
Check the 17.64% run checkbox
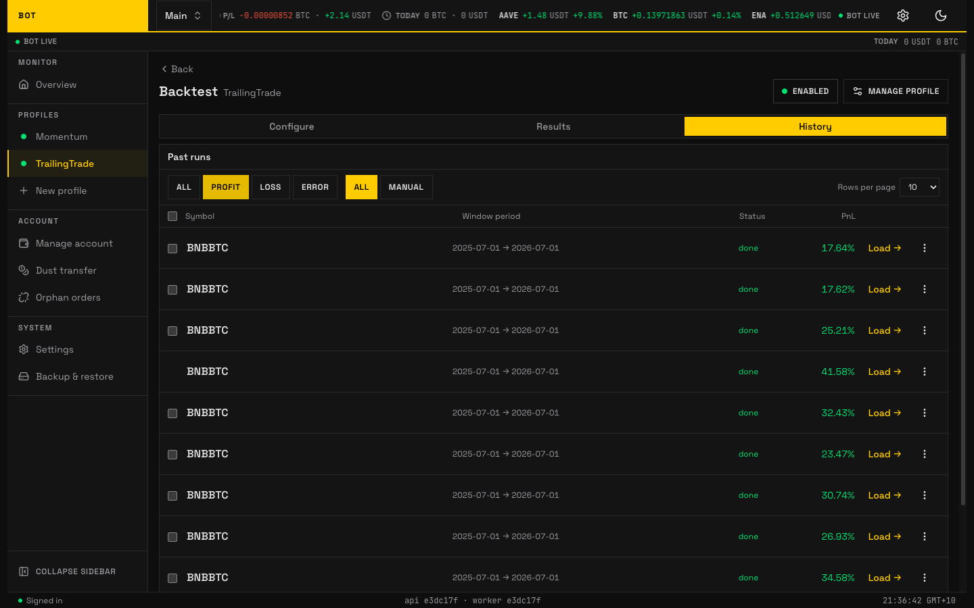172,249
